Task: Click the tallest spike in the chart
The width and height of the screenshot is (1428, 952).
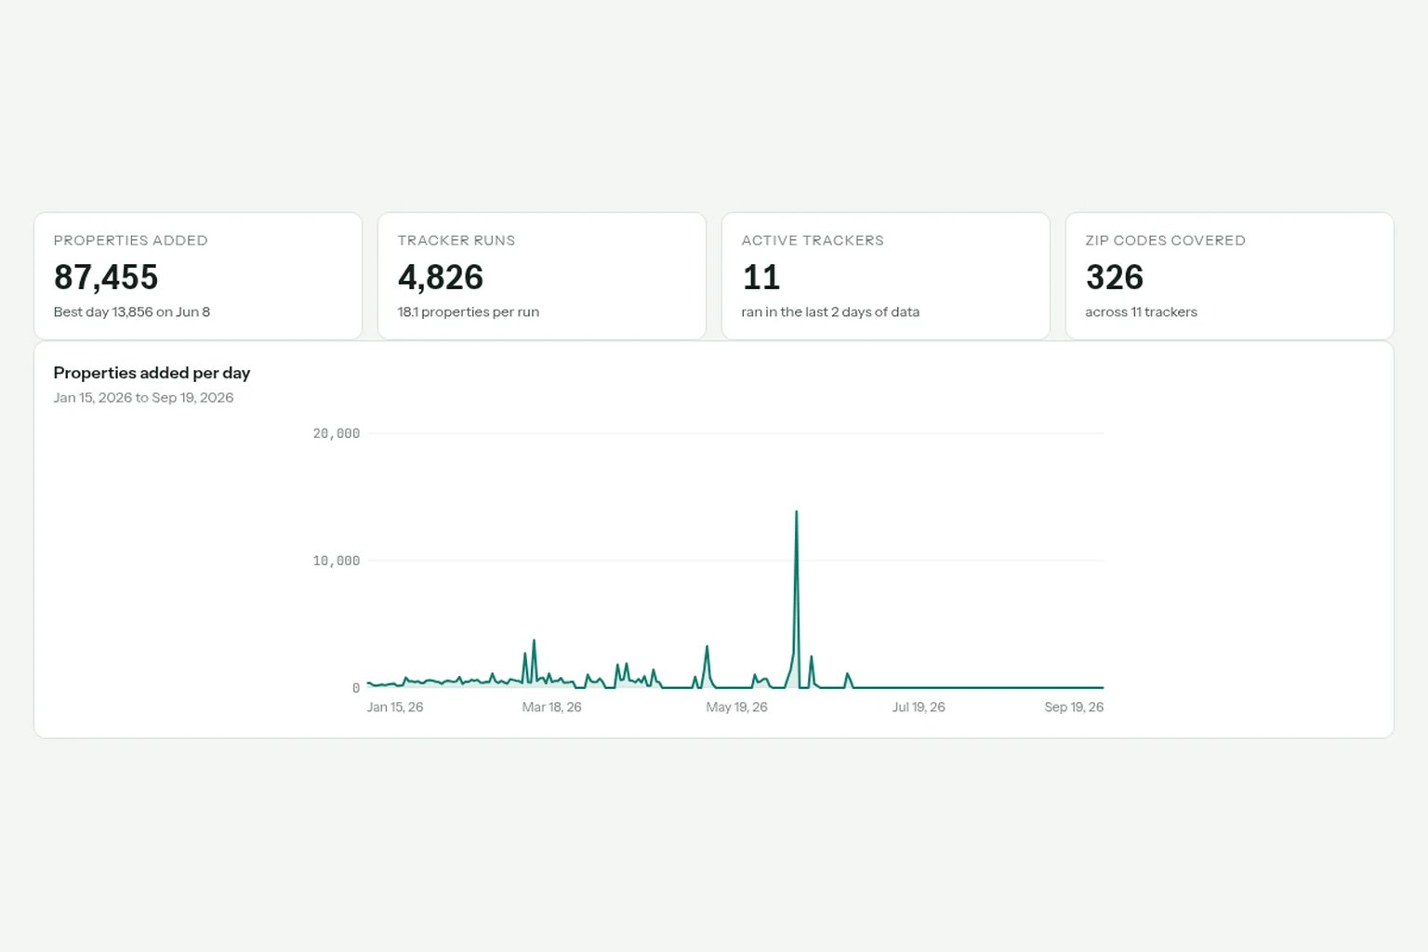Action: pos(796,513)
